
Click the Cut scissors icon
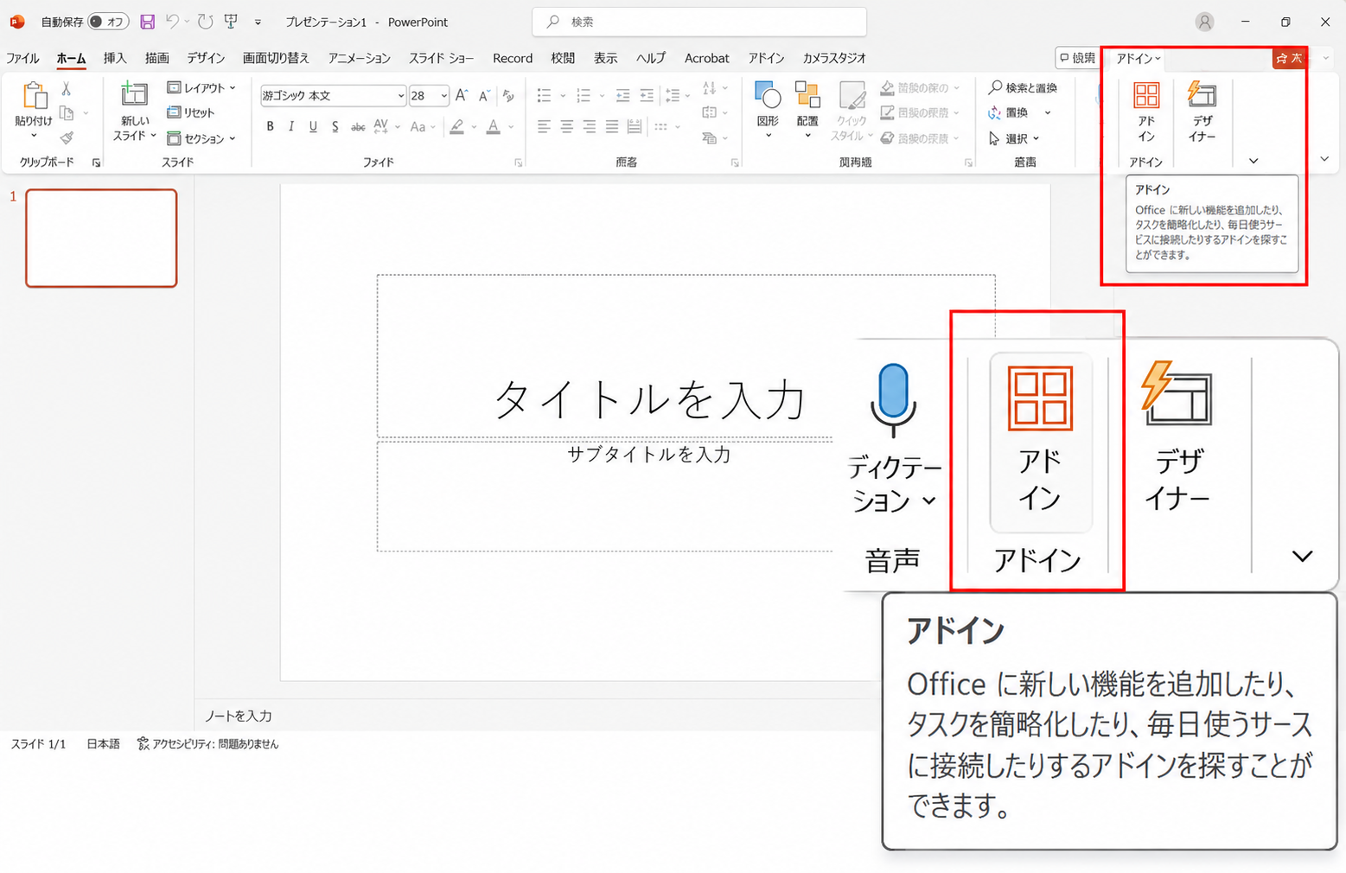pyautogui.click(x=67, y=89)
